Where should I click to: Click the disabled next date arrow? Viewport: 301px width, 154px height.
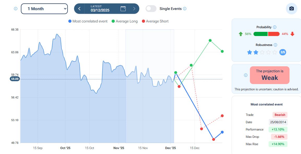pyautogui.click(x=134, y=9)
